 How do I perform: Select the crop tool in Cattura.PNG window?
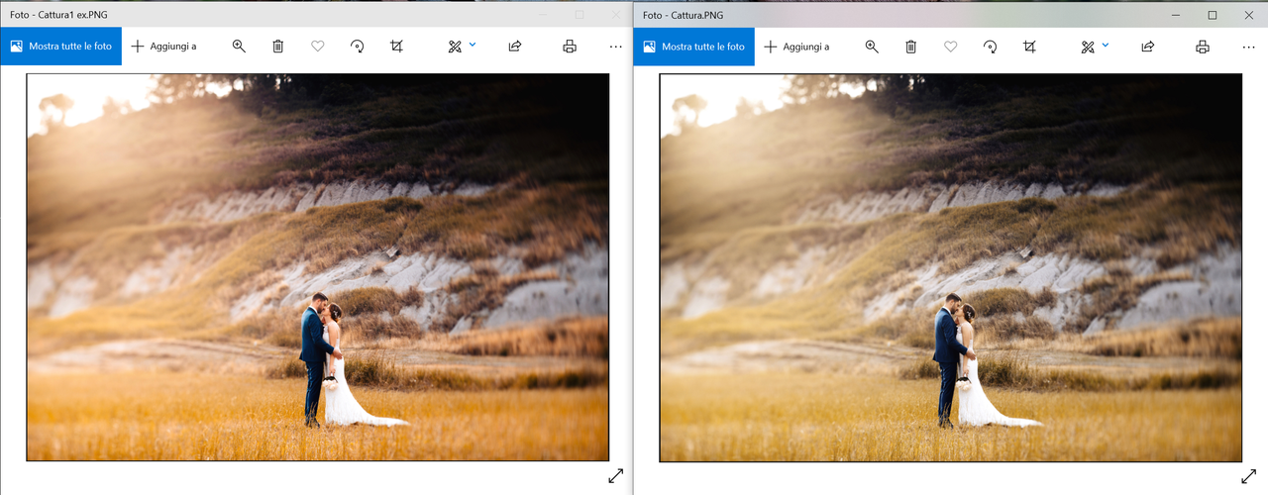click(1030, 47)
